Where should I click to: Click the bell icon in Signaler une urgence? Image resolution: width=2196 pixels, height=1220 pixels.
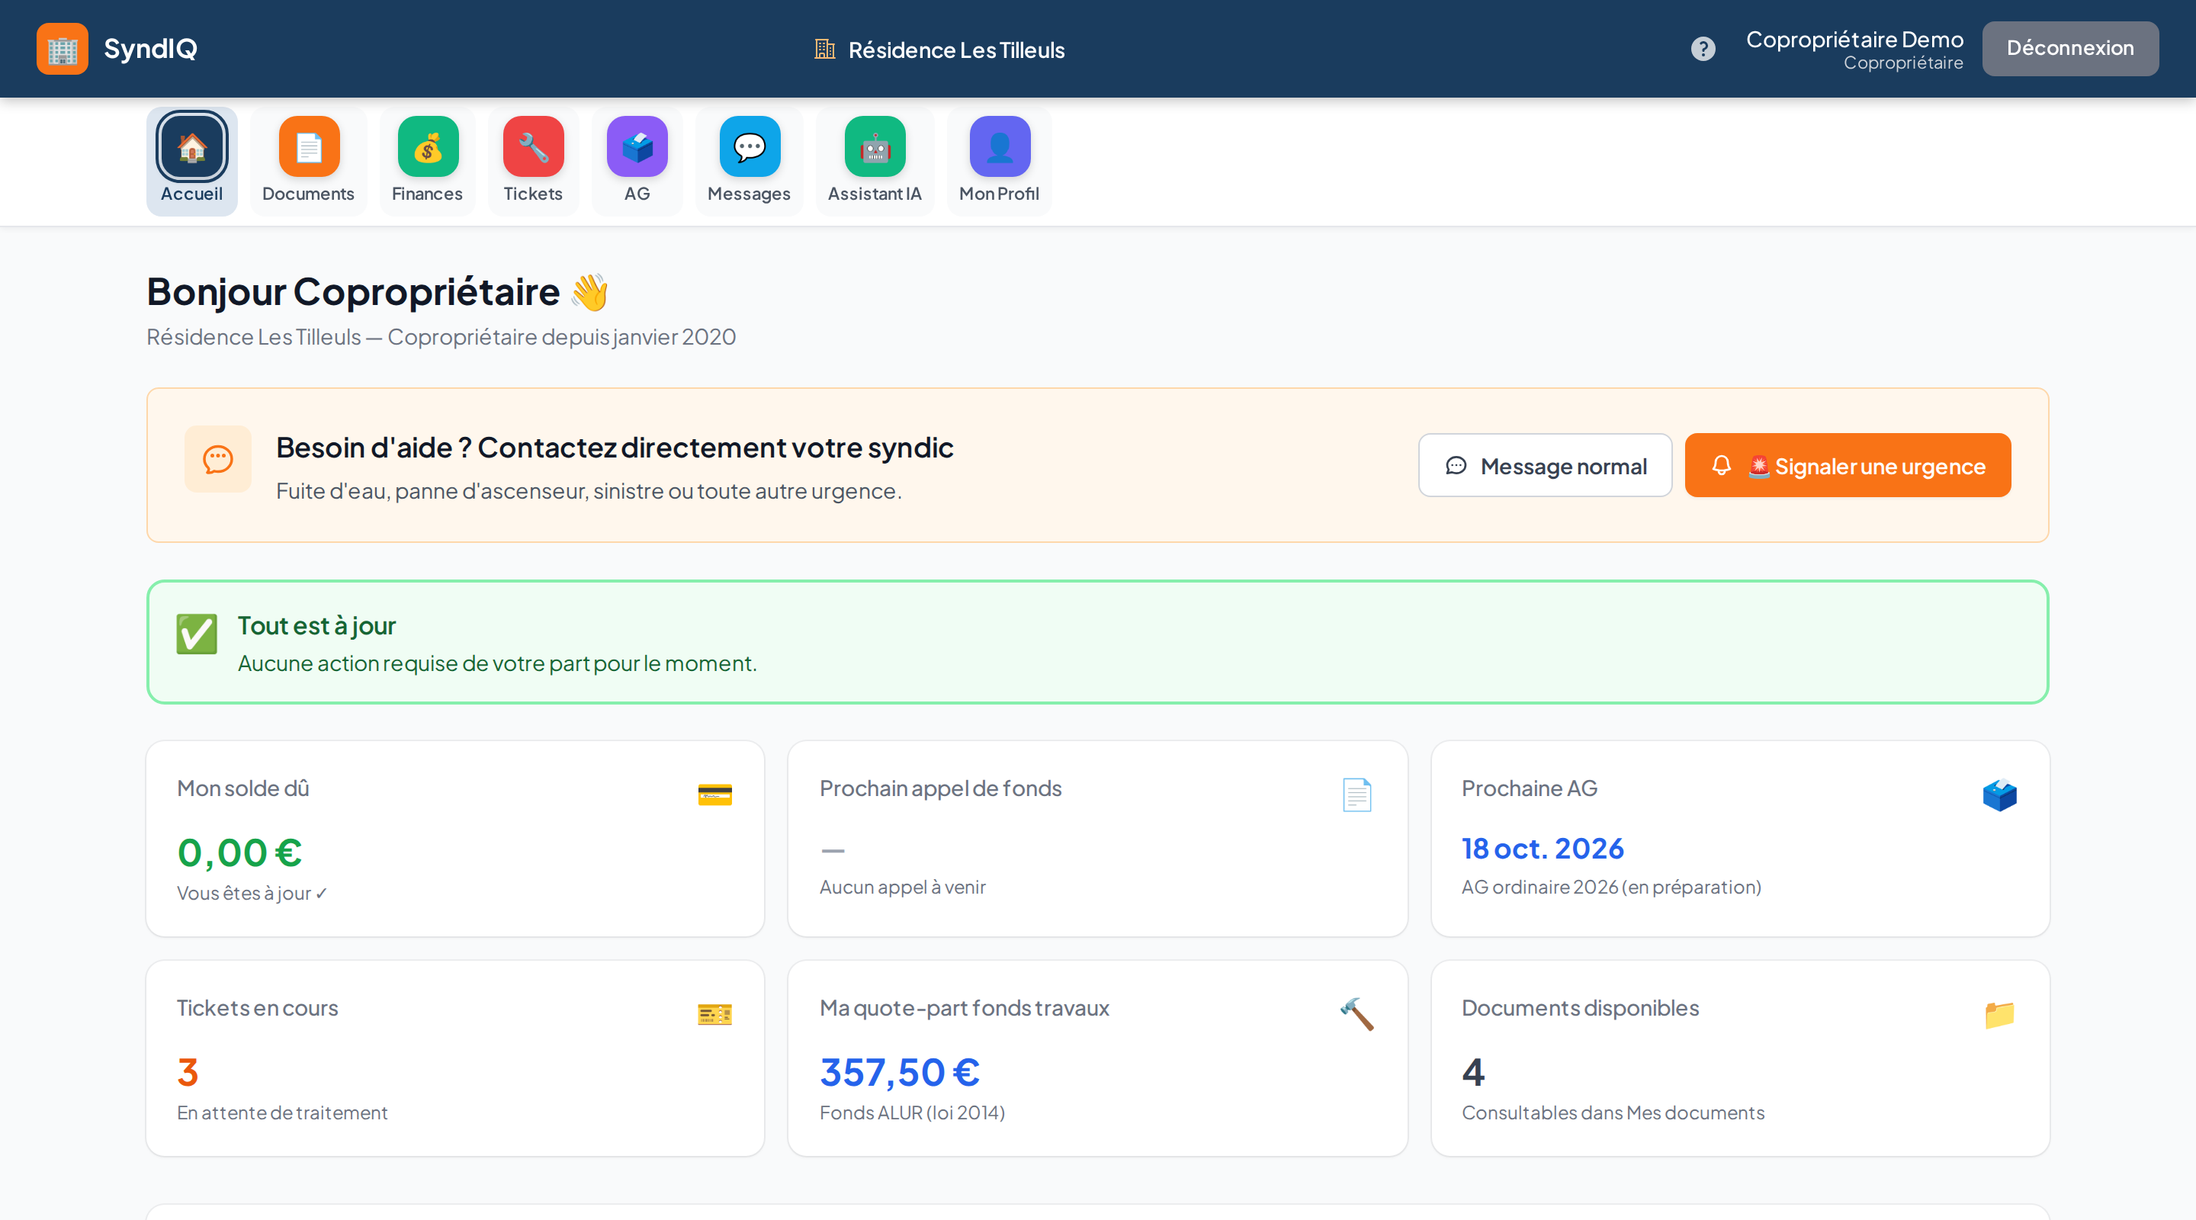coord(1721,465)
